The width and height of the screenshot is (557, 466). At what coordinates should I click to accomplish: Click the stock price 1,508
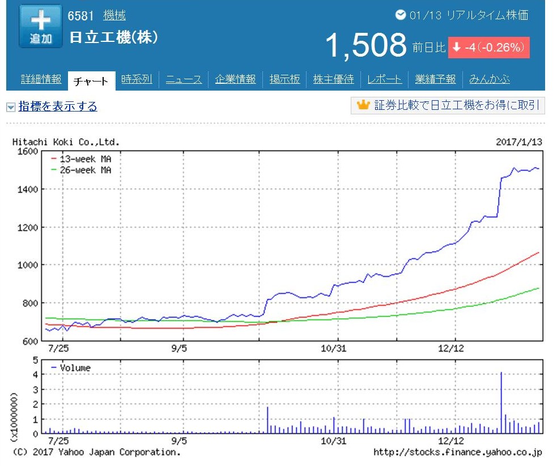coord(366,45)
